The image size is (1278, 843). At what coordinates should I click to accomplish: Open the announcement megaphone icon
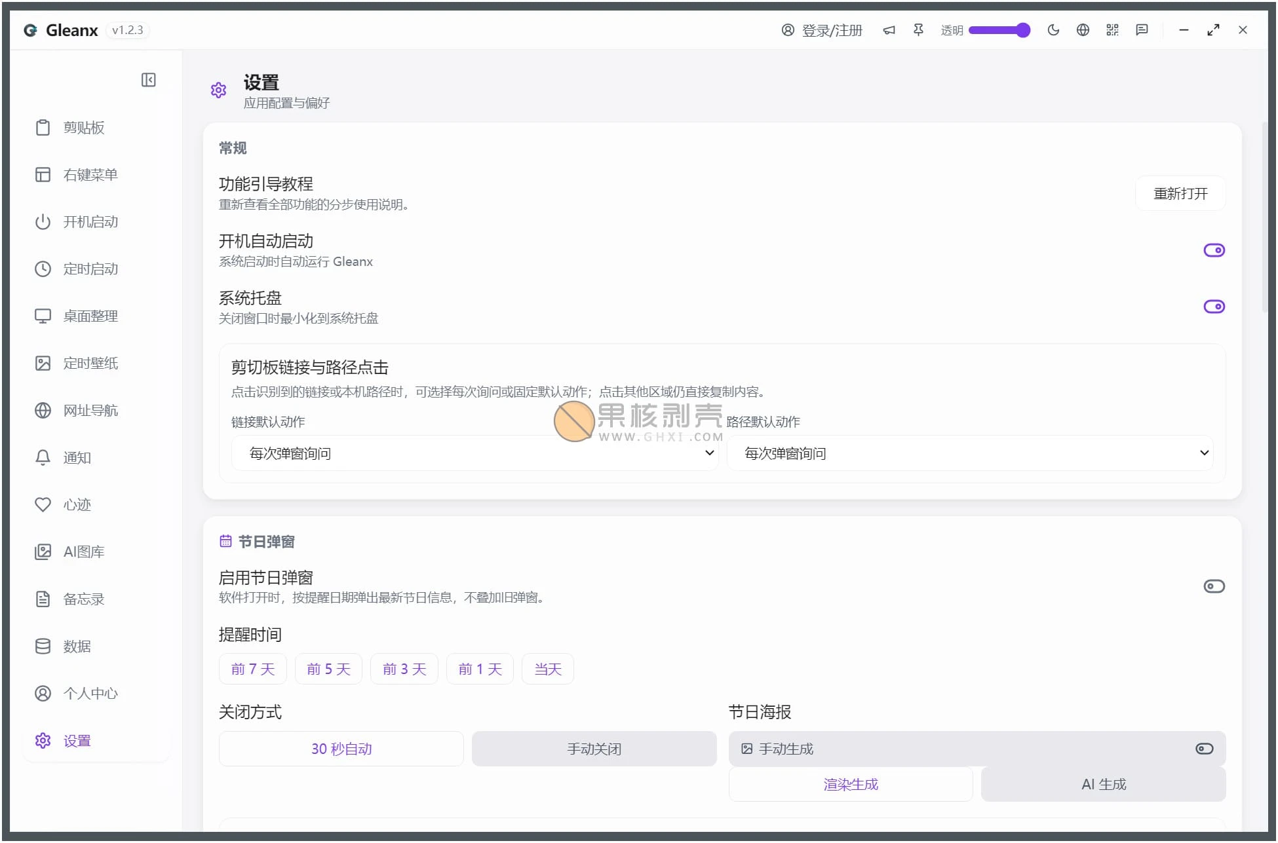pos(889,30)
